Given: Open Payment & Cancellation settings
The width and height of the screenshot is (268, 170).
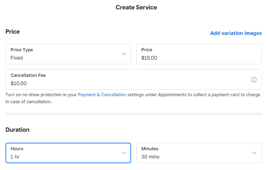Looking at the screenshot, I should pos(102,95).
